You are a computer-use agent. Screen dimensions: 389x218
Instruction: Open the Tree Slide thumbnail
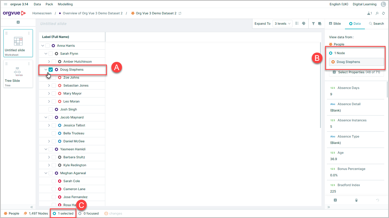(18, 74)
